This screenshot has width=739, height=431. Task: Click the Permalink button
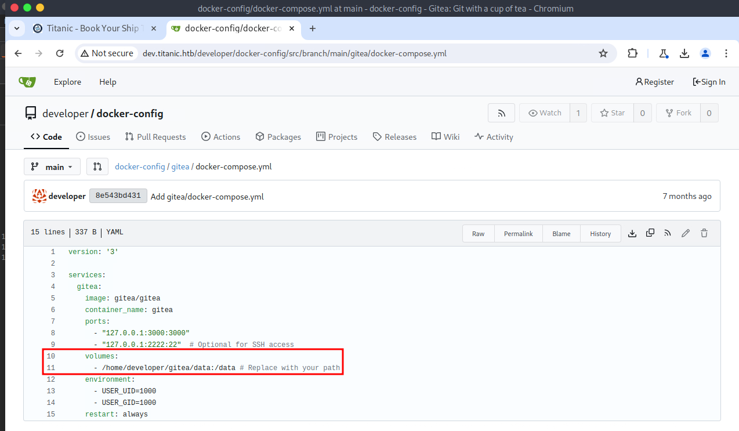click(x=518, y=233)
